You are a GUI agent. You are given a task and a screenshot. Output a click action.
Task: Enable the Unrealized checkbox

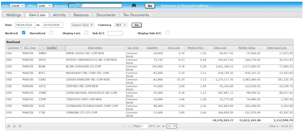pos(51,33)
